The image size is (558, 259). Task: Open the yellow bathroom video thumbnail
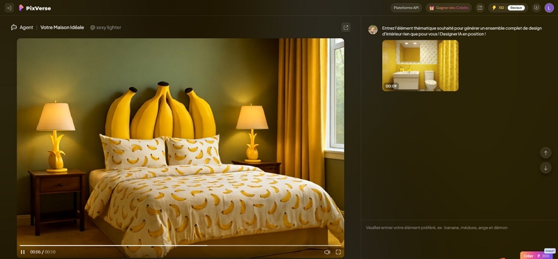tap(421, 65)
